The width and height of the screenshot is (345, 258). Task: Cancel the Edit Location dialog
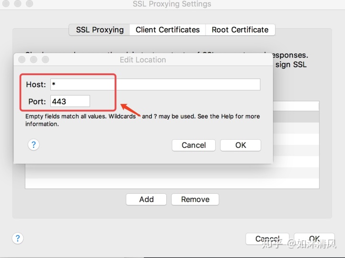194,145
